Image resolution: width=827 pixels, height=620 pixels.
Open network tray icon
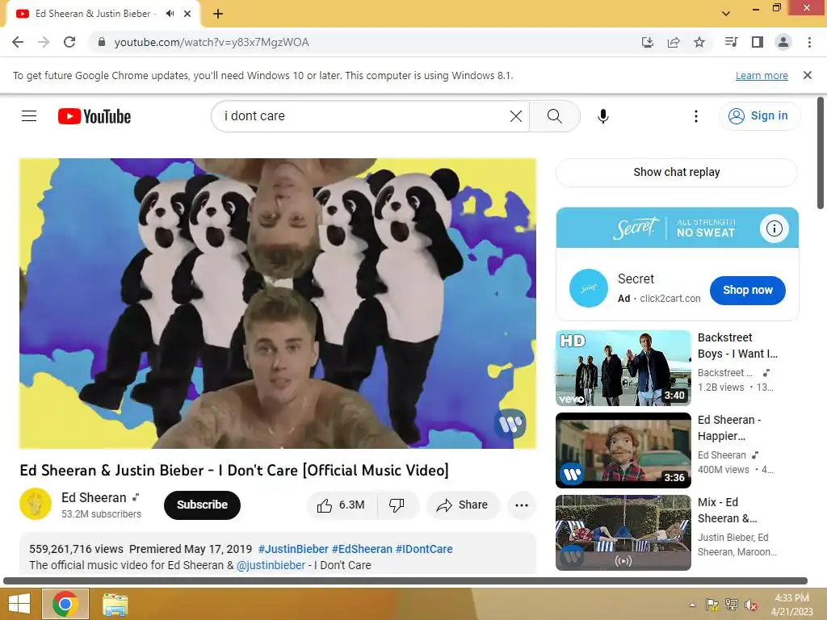pyautogui.click(x=731, y=605)
